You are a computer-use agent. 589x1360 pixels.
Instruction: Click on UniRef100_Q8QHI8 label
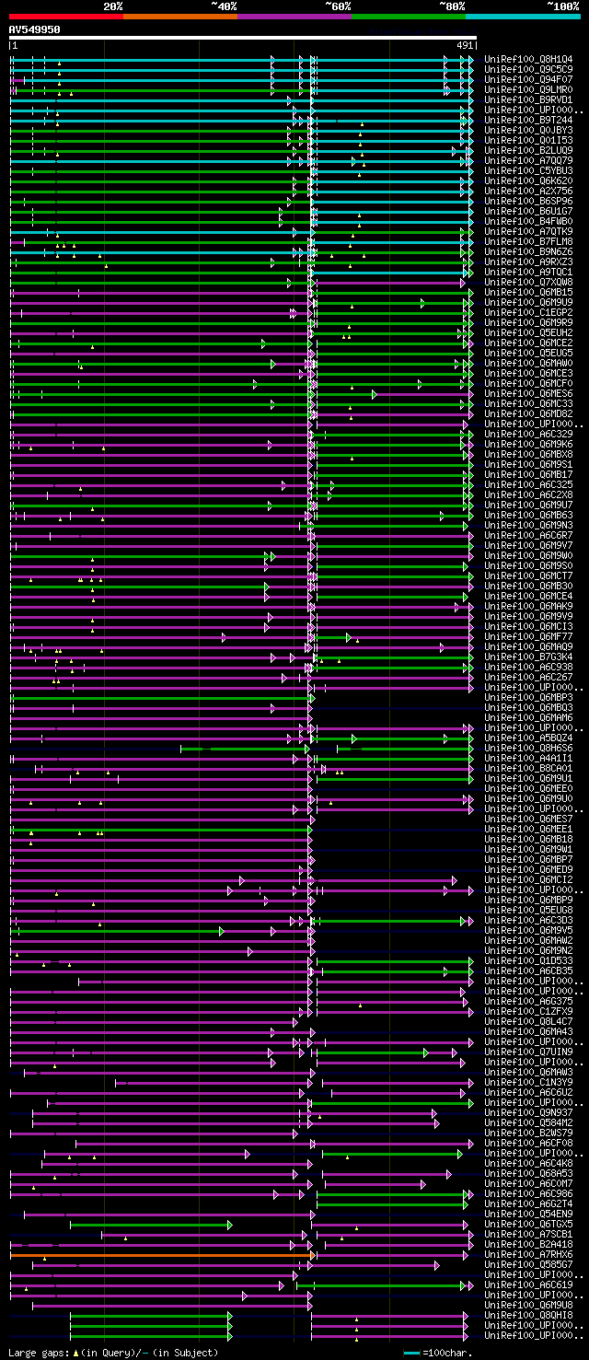(x=528, y=1315)
